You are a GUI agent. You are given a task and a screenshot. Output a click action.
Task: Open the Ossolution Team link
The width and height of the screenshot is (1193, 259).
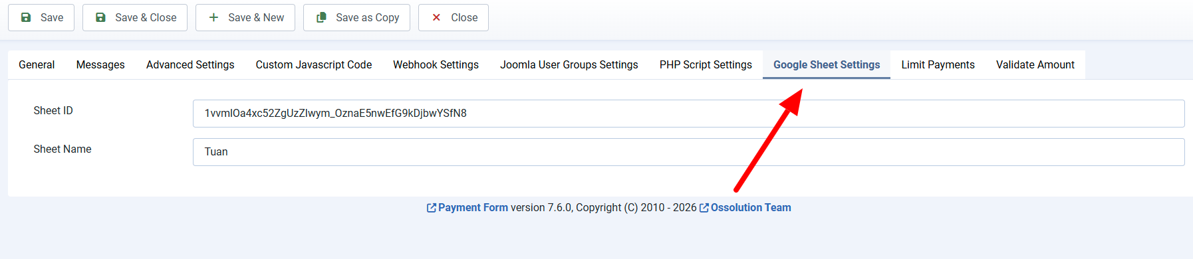pos(745,208)
